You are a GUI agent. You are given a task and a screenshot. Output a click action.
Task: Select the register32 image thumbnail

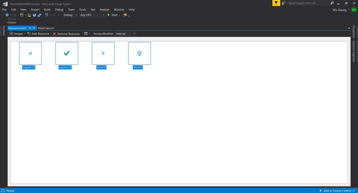[x=67, y=53]
